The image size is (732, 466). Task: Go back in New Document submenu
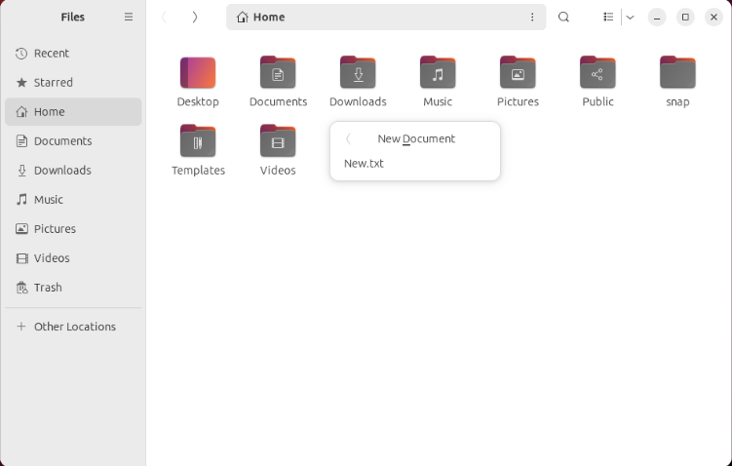pos(348,138)
